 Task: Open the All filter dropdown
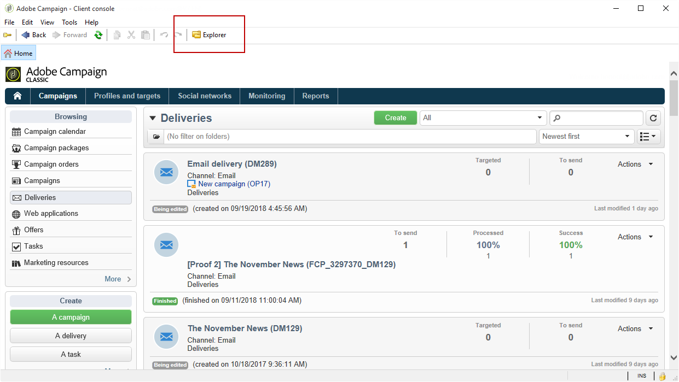click(483, 117)
